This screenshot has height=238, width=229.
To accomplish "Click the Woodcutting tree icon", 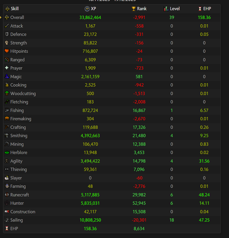I will click(x=7, y=93).
